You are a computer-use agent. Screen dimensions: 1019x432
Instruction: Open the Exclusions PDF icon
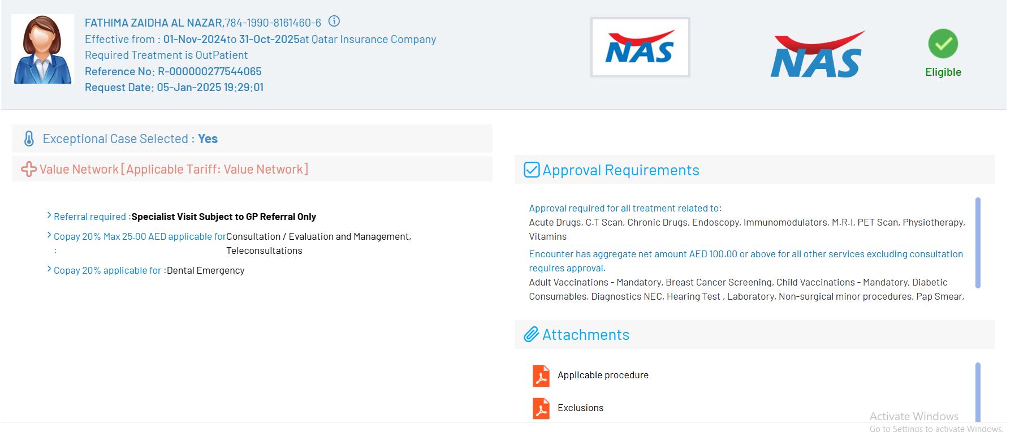541,408
